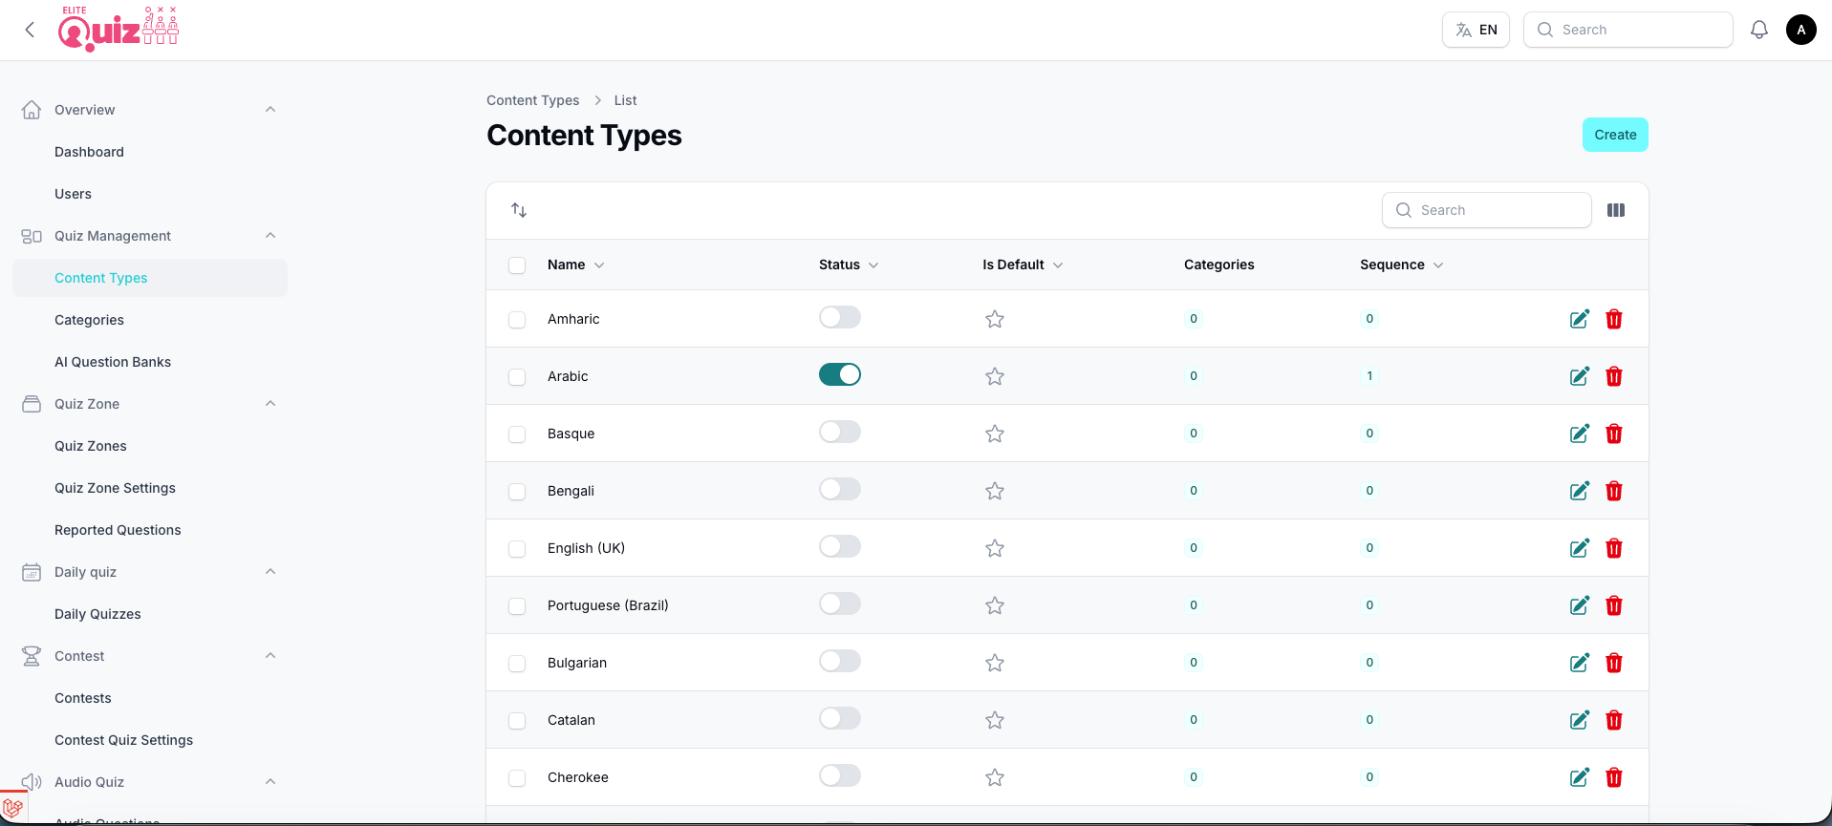The height and width of the screenshot is (826, 1832).
Task: Collapse the Contest sidebar group
Action: 270,656
